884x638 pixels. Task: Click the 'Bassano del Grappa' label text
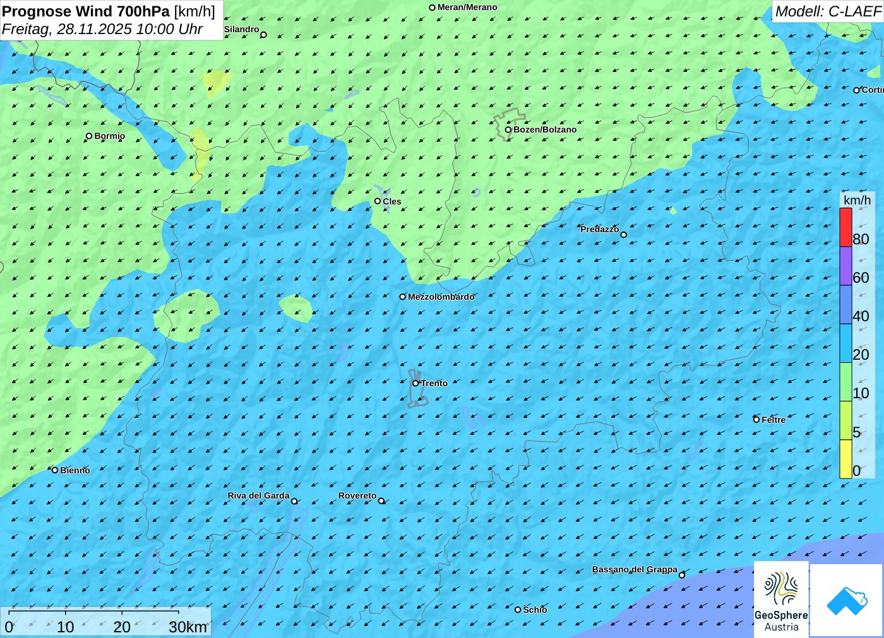pos(635,569)
